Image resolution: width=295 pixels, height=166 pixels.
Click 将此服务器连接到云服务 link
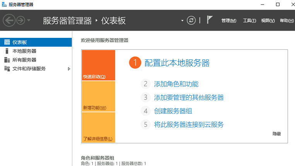tap(189, 124)
